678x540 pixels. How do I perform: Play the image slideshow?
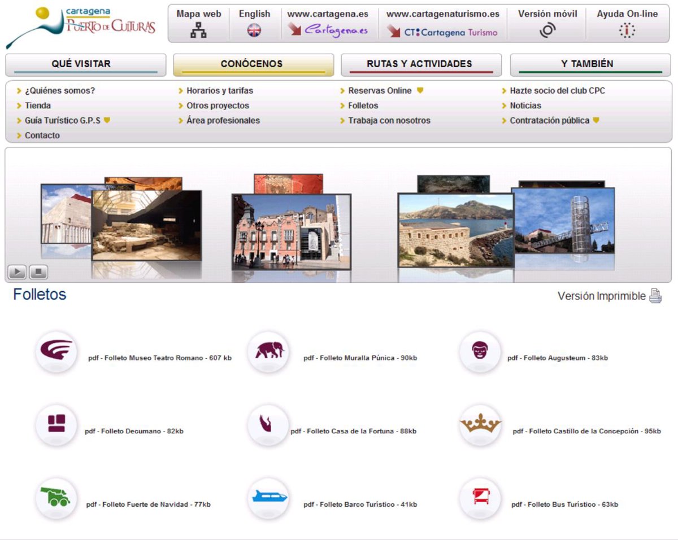point(17,273)
